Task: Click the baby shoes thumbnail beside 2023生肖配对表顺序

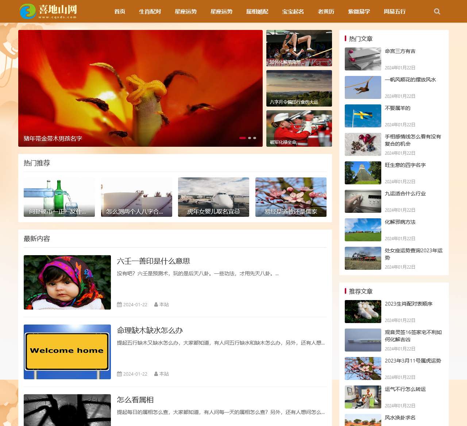Action: click(363, 311)
